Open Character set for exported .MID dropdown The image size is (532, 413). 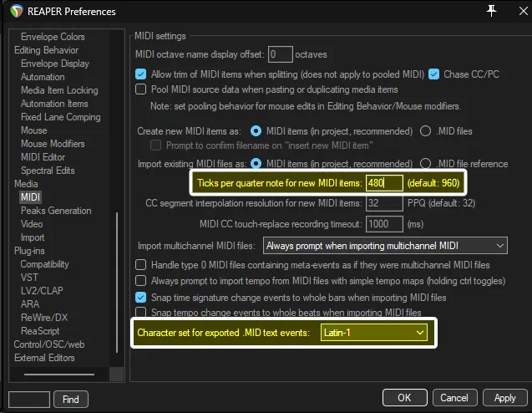[x=374, y=333]
